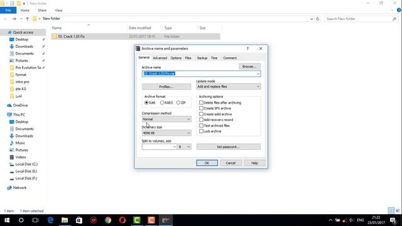402x226 pixels.
Task: Open Cortana search circle in taskbar
Action: pyautogui.click(x=21, y=220)
